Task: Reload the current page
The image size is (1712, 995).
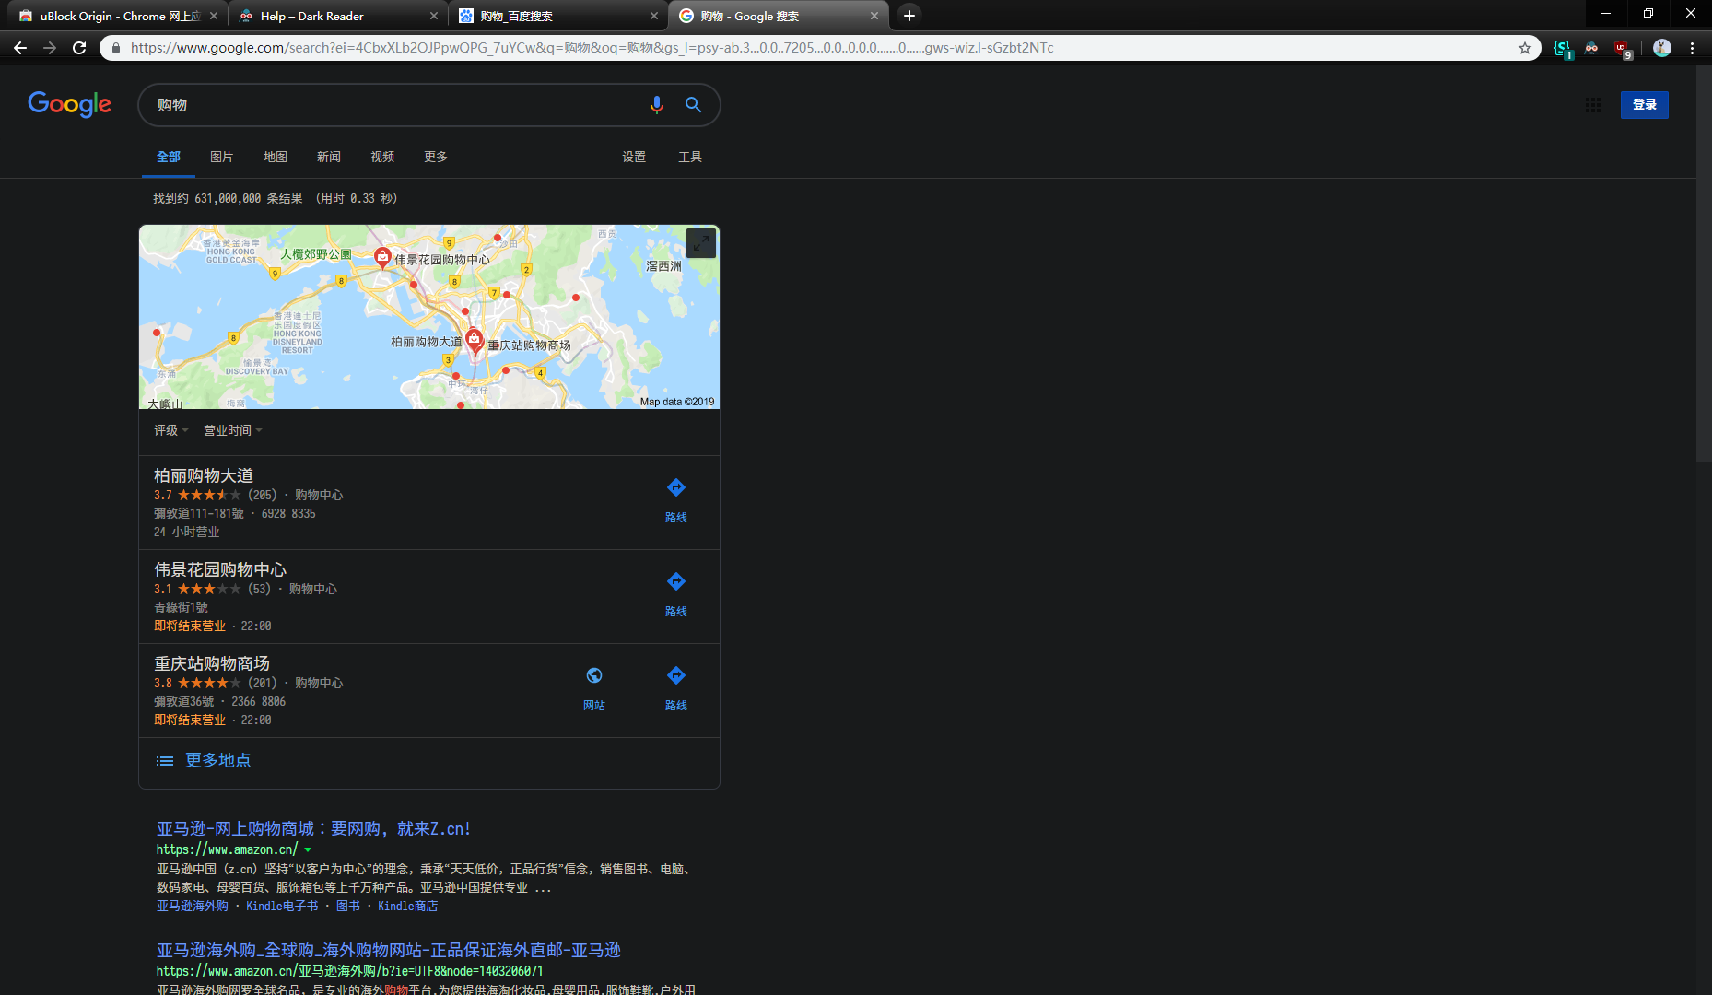Action: (79, 48)
